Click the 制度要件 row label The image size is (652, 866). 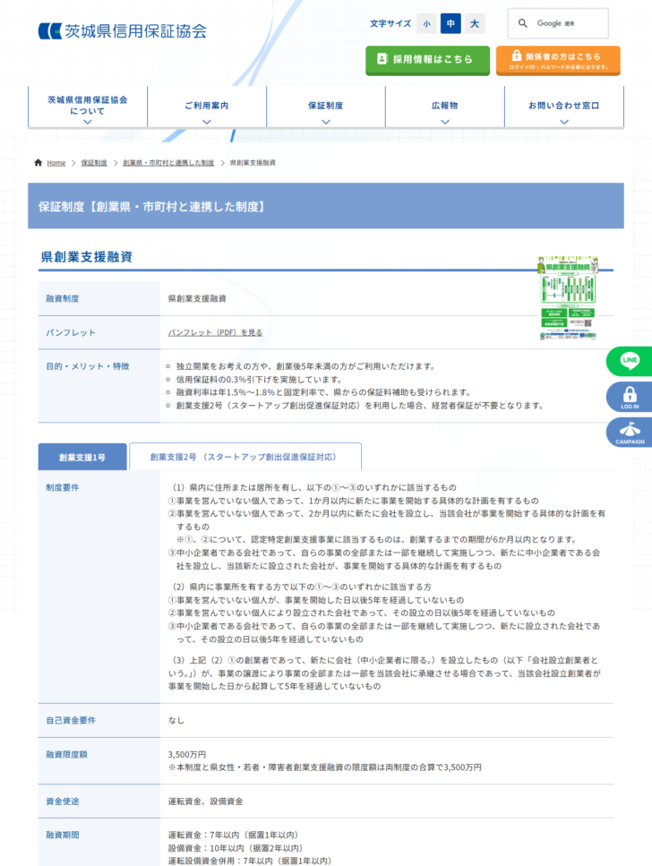(x=63, y=488)
